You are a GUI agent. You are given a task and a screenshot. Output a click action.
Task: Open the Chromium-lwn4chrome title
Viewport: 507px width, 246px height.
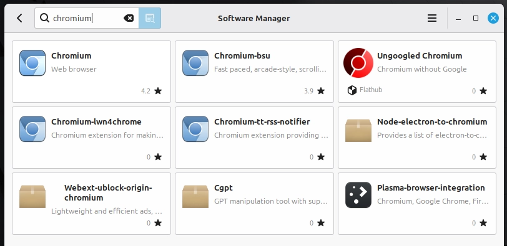[96, 122]
